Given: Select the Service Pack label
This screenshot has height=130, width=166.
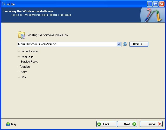Looking at the screenshot, I should pos(29,62).
